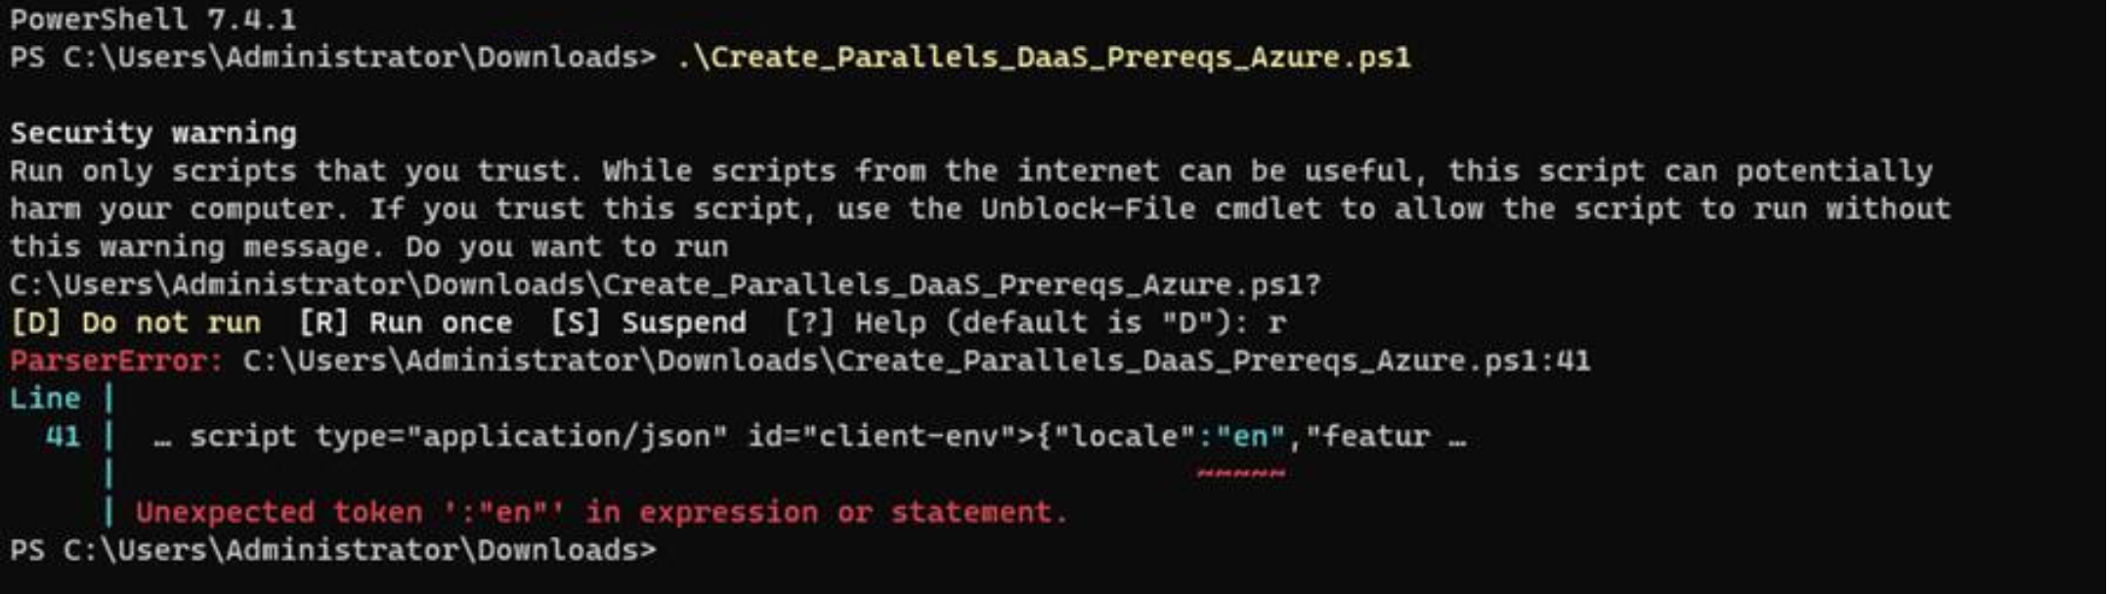Click the script path ending with a question mark
This screenshot has width=2109, height=594.
(665, 285)
